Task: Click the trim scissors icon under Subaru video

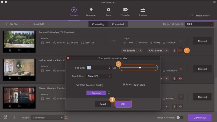Action: coord(10,50)
